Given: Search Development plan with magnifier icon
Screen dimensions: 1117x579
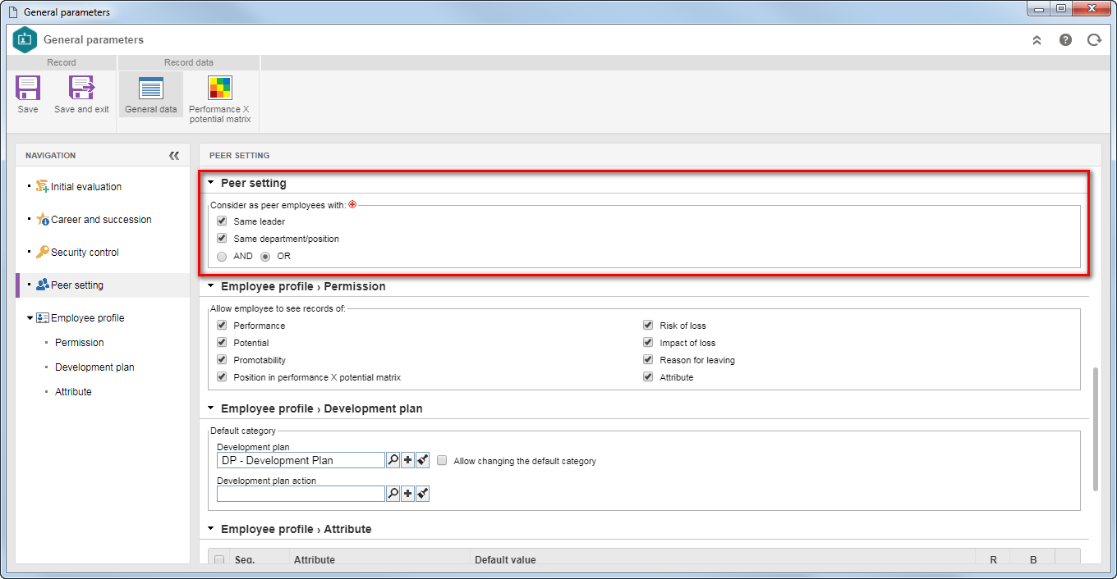Looking at the screenshot, I should coord(393,460).
